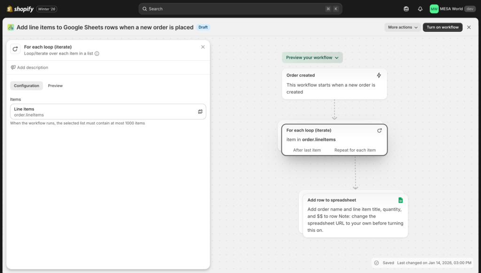Click the variable picker icon in Items field
The height and width of the screenshot is (273, 481).
coord(200,111)
